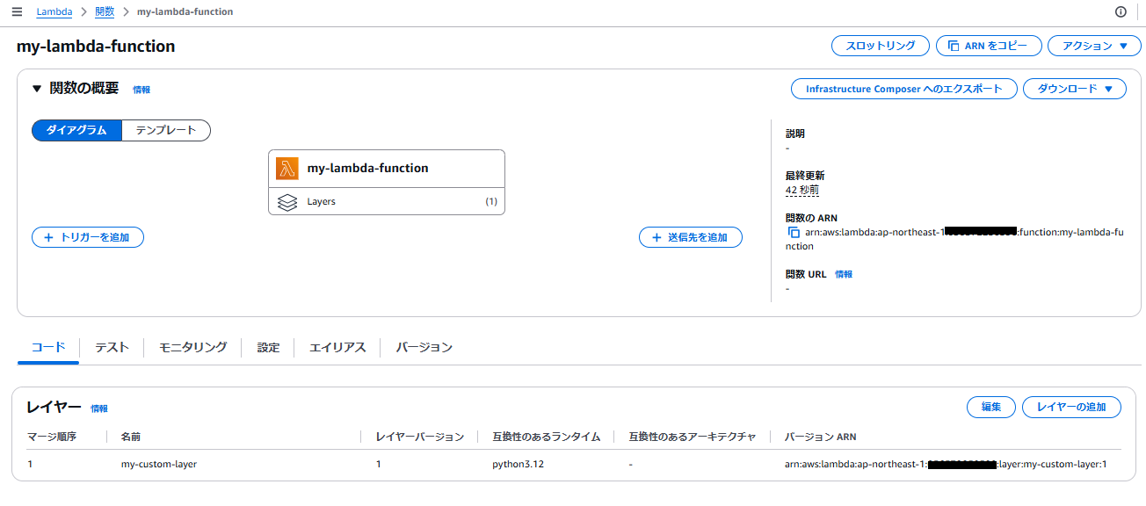Click my-custom-layer name in layers table
This screenshot has height=506, width=1146.
pos(159,464)
